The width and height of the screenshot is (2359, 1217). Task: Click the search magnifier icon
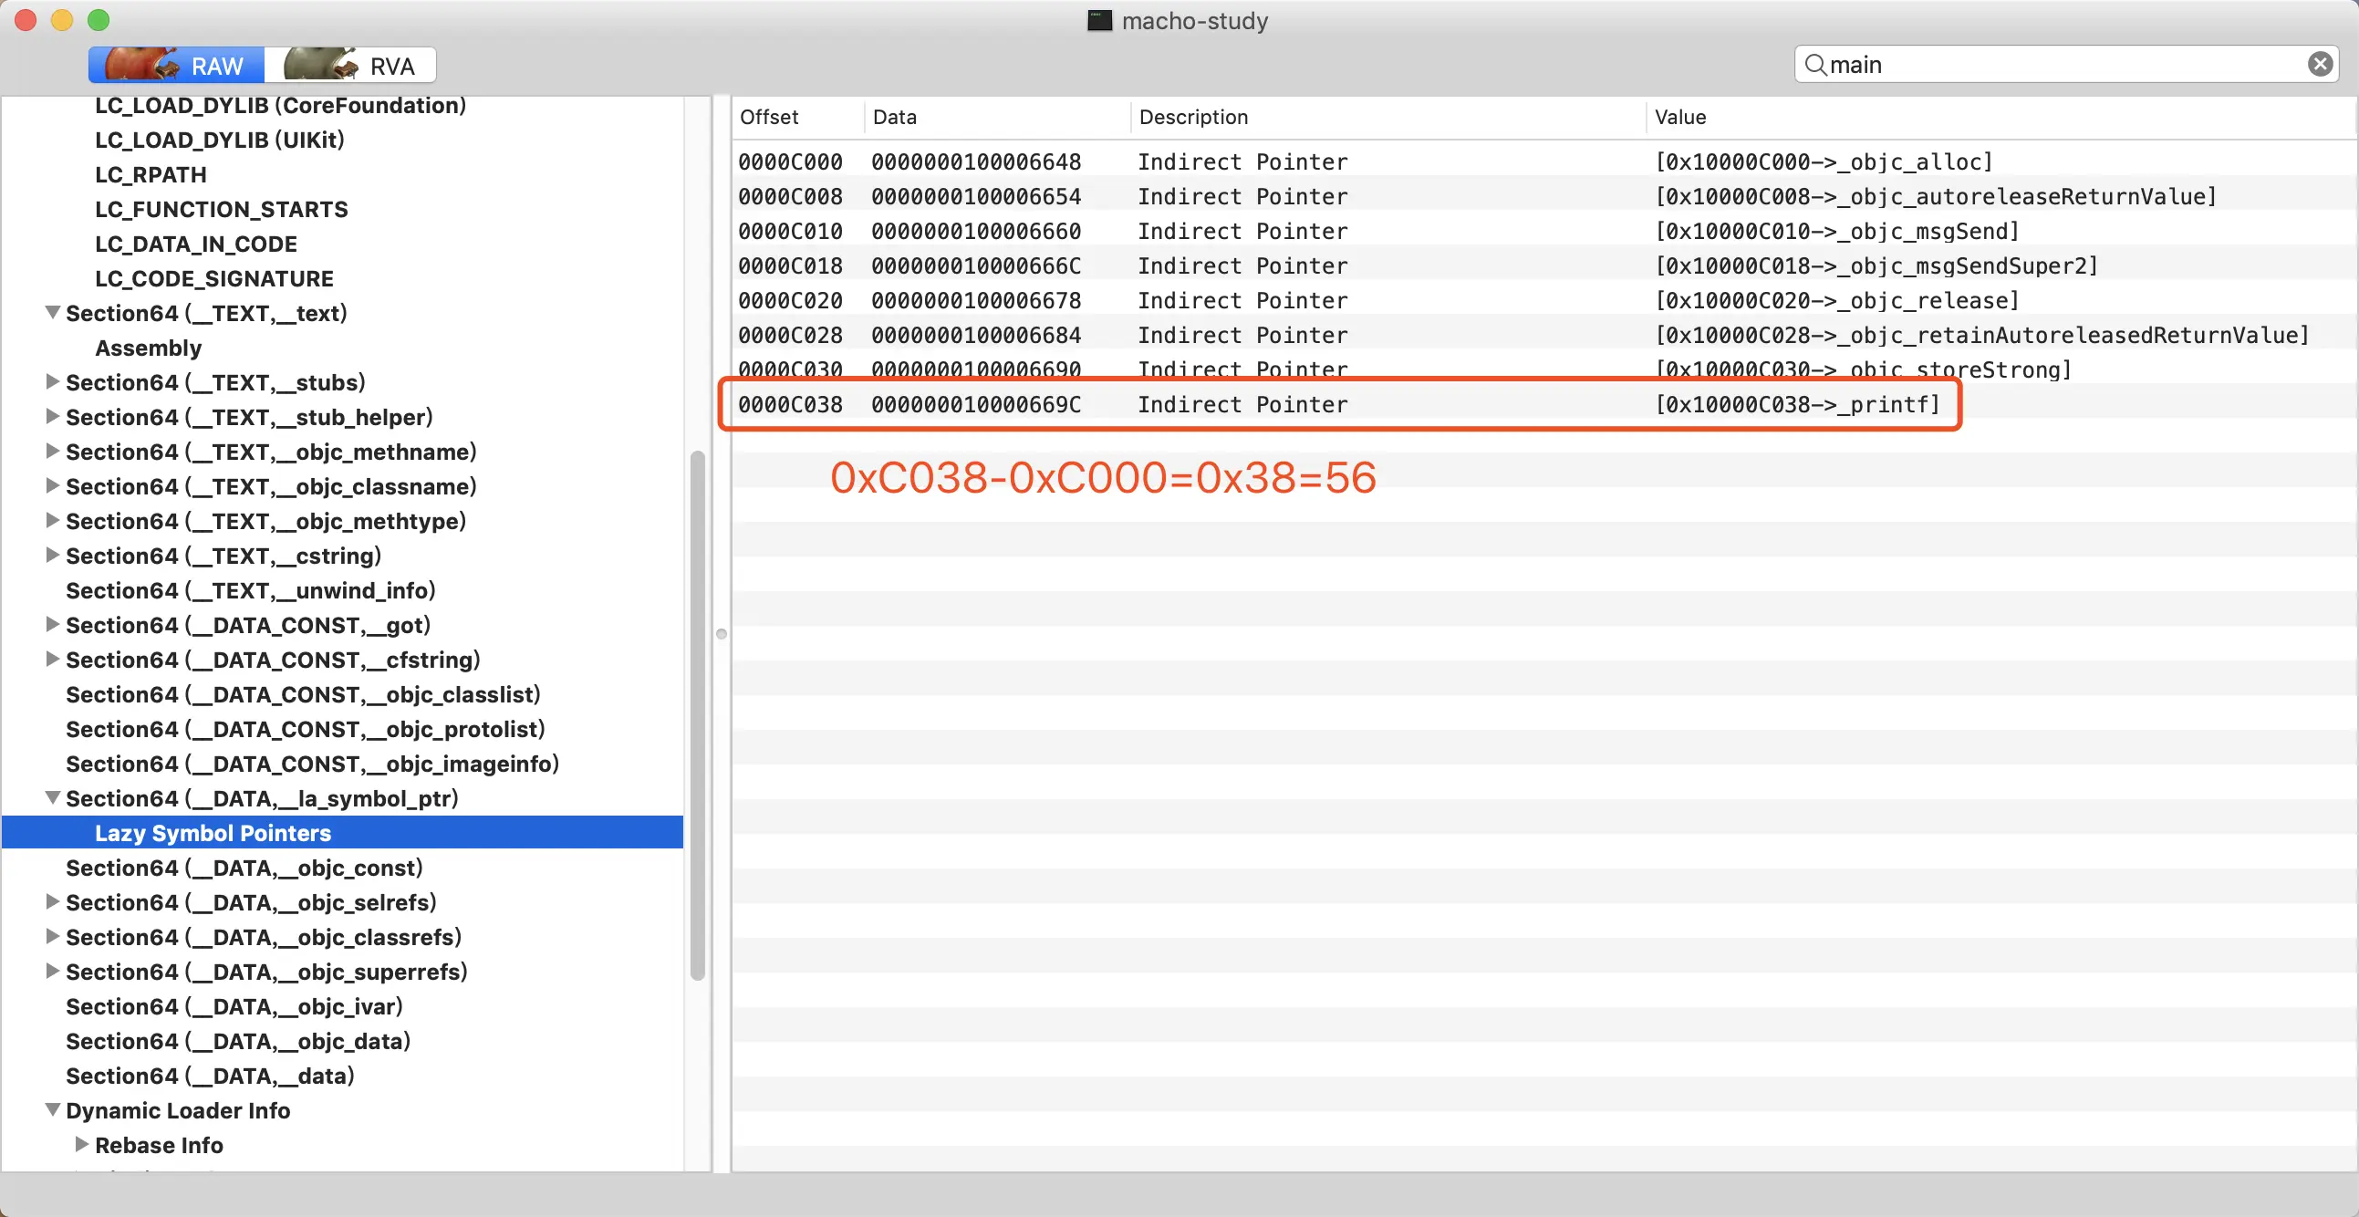1814,64
